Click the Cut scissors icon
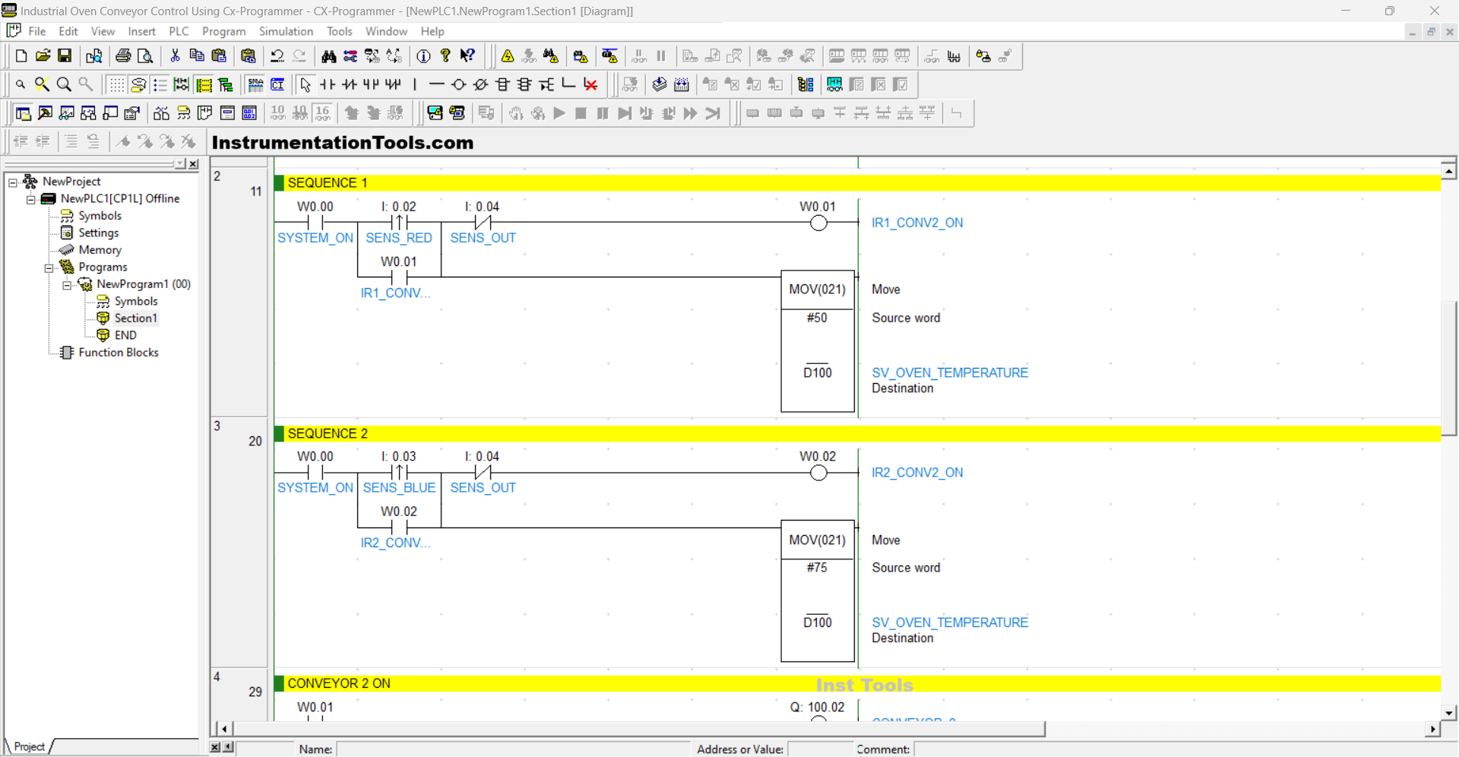Viewport: 1459px width, 757px height. pos(175,56)
